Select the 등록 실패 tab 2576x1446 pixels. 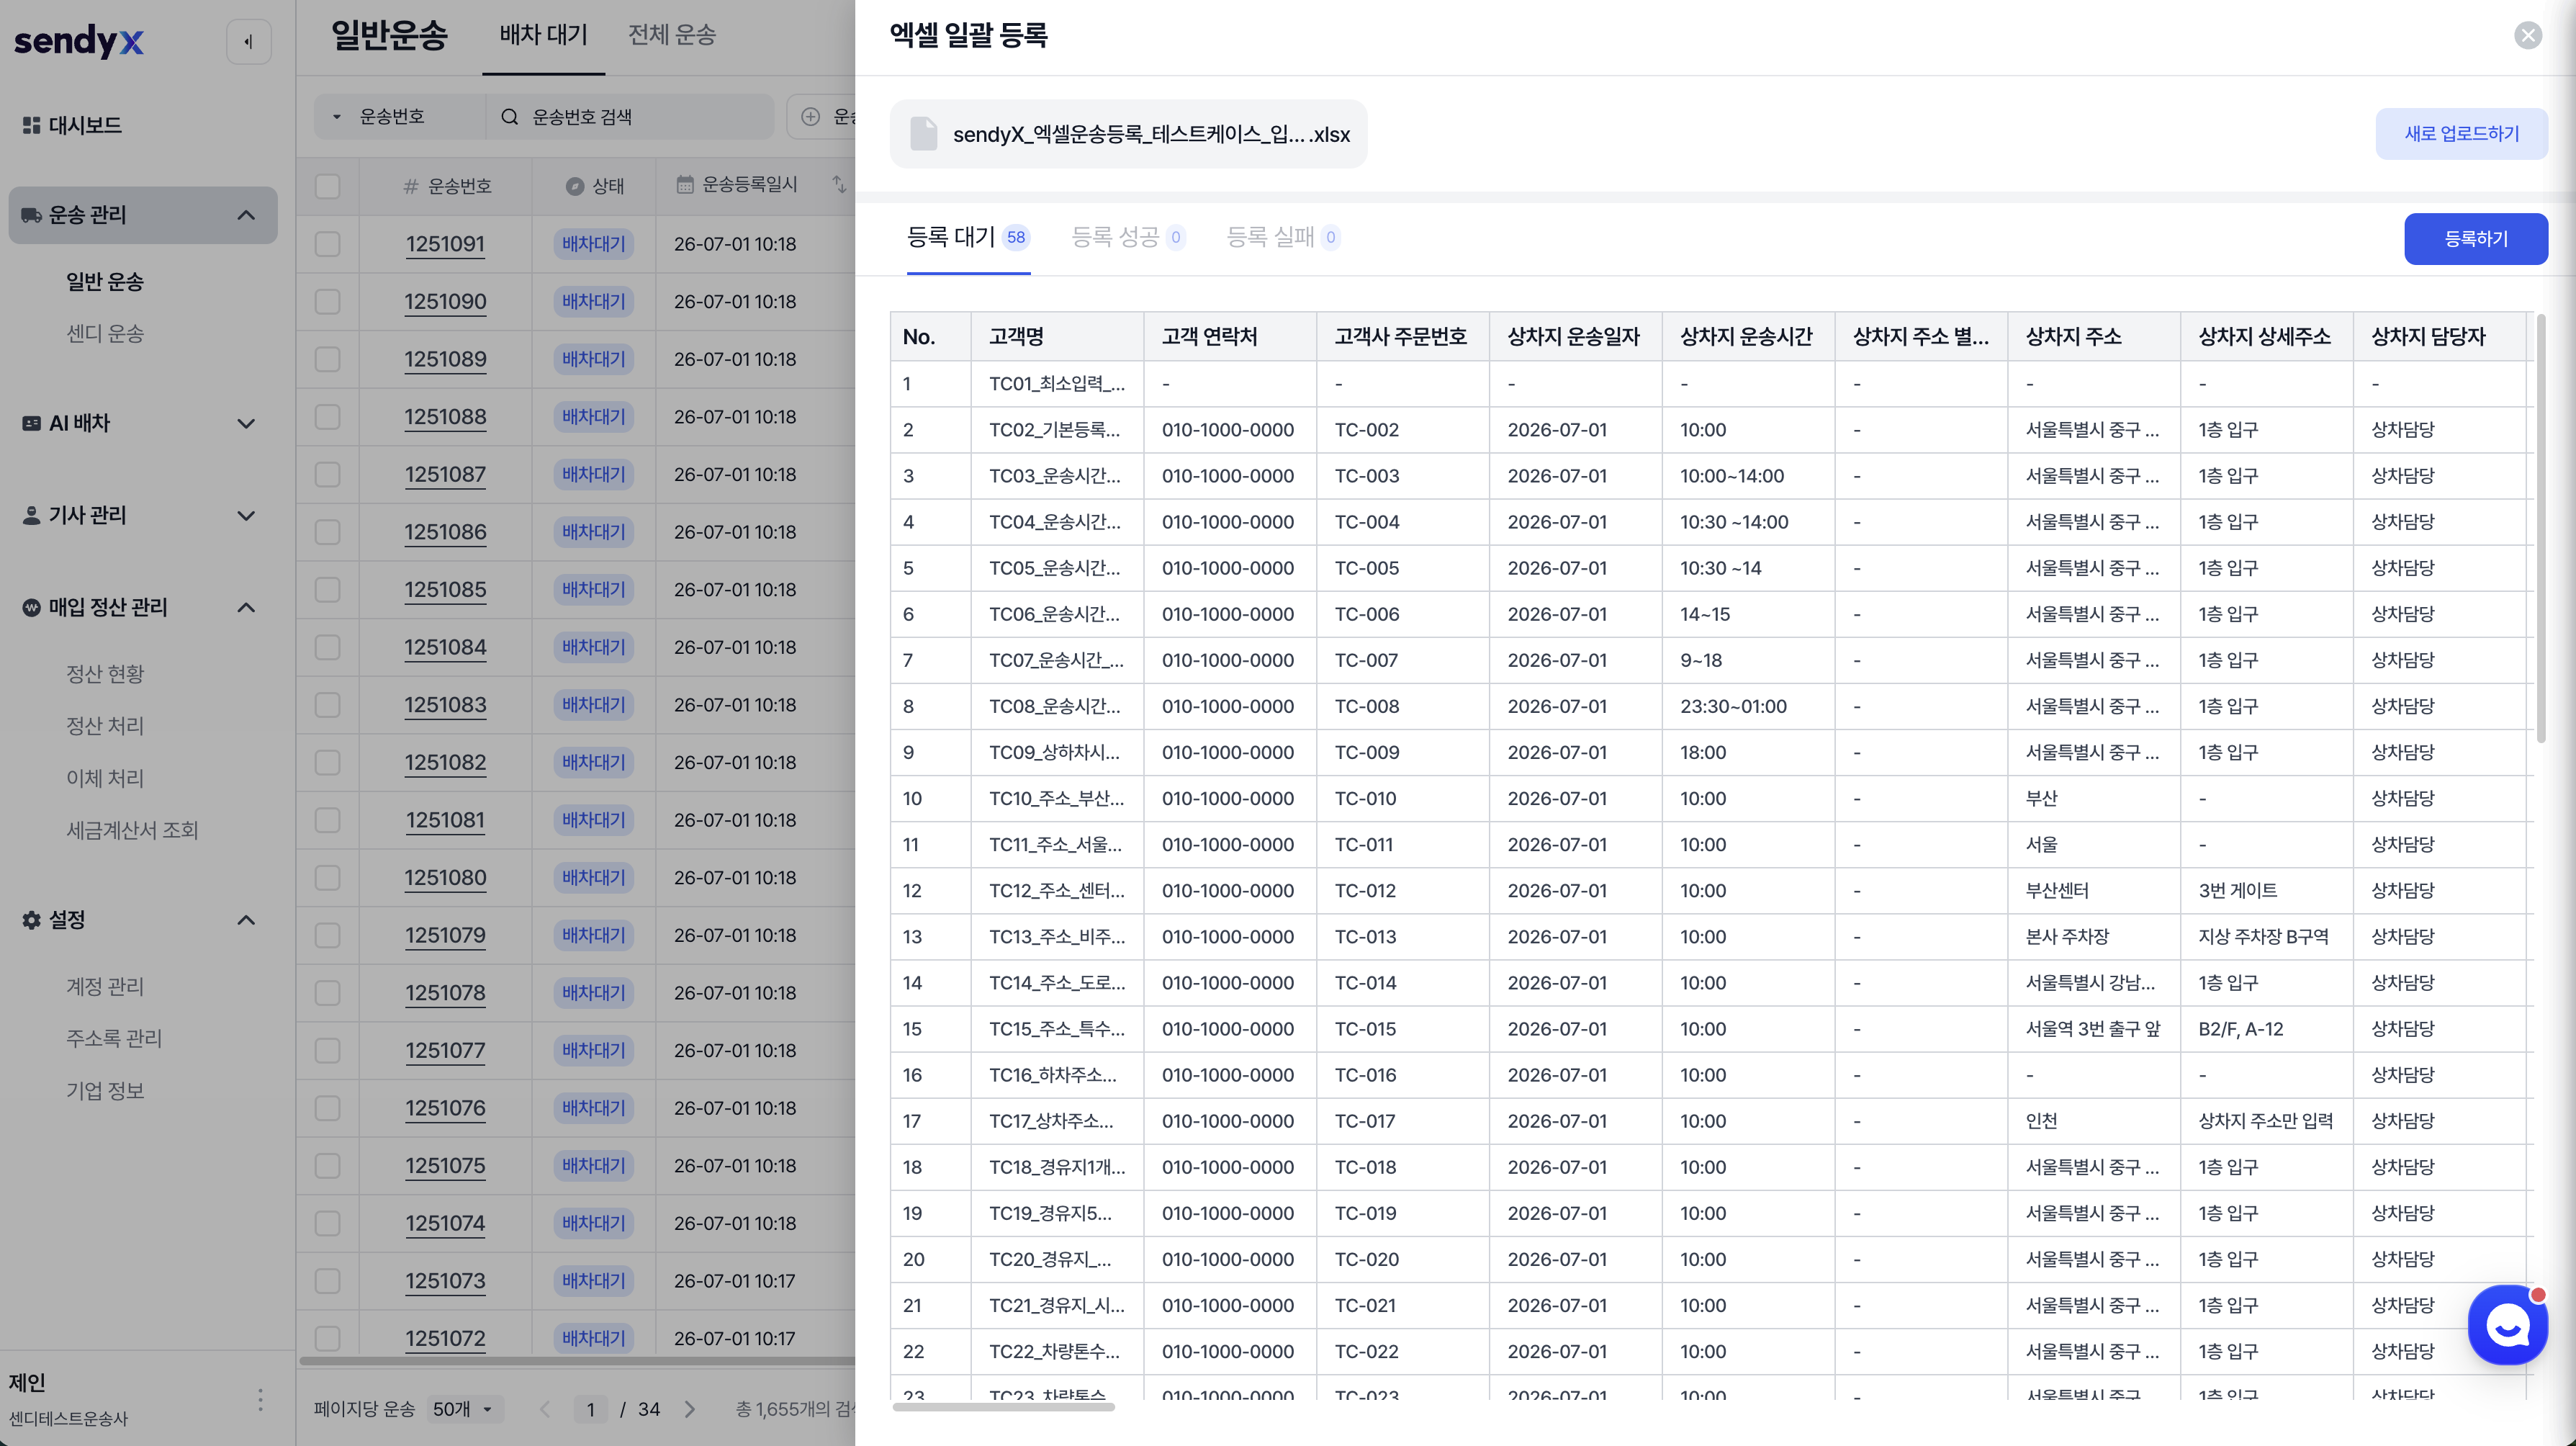[x=1283, y=238]
